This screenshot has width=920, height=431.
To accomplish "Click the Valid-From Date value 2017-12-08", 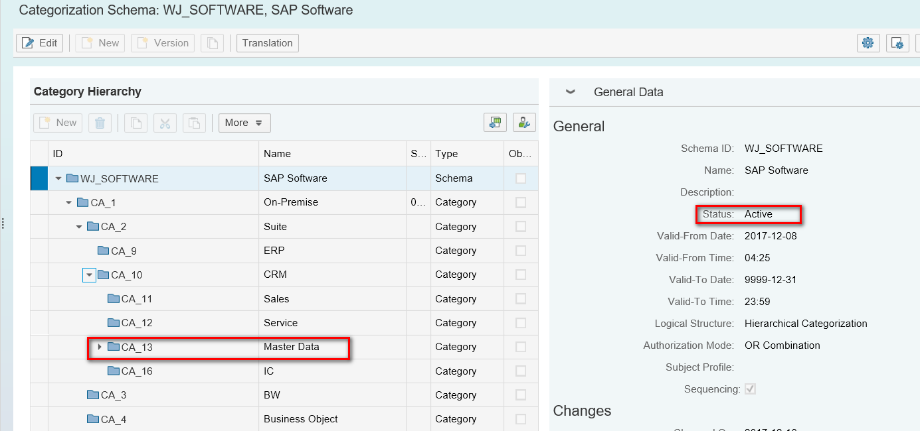I will click(771, 236).
